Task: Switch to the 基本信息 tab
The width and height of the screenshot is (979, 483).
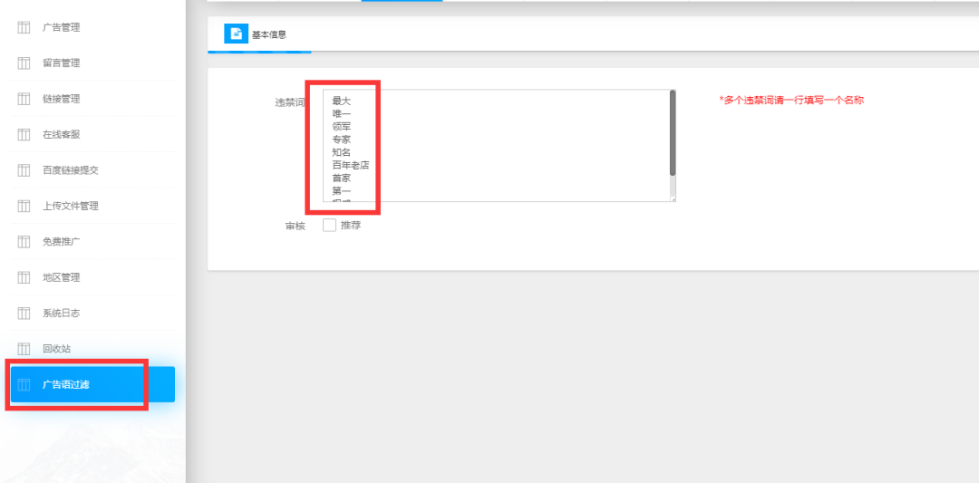Action: (269, 34)
